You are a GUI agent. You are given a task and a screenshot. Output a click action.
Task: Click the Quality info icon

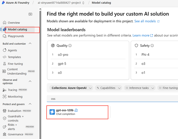pos(70,45)
